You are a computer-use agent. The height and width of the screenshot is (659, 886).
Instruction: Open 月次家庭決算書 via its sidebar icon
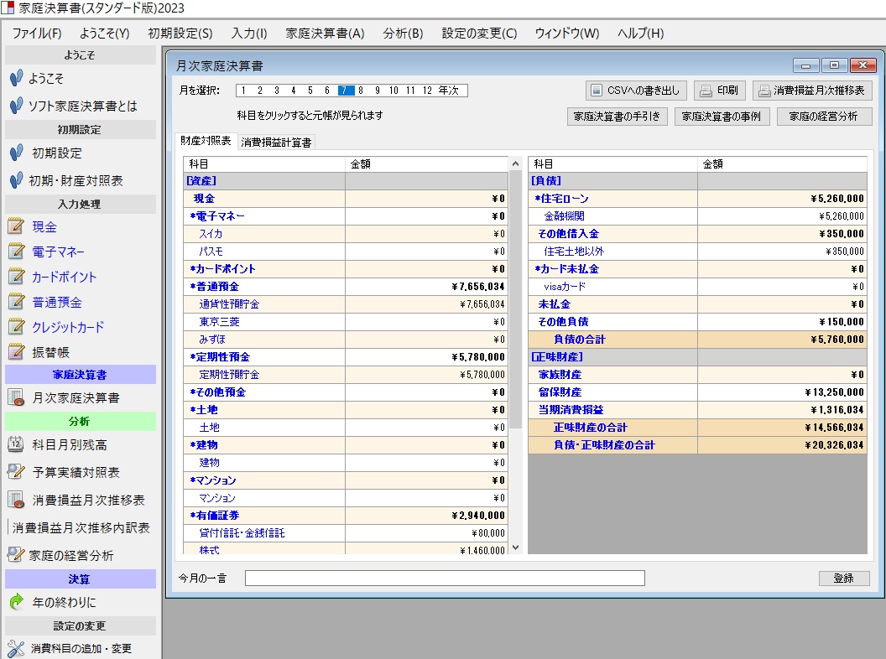[x=15, y=397]
